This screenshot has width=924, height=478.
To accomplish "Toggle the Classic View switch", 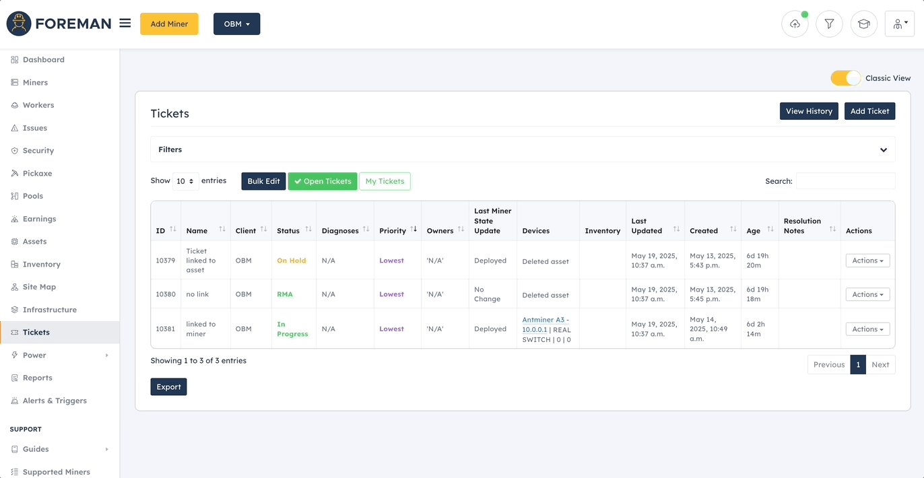I will coord(845,78).
